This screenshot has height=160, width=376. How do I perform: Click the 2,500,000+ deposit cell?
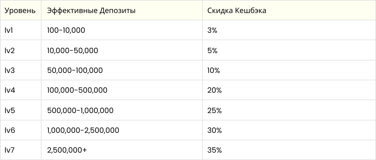tap(122, 150)
